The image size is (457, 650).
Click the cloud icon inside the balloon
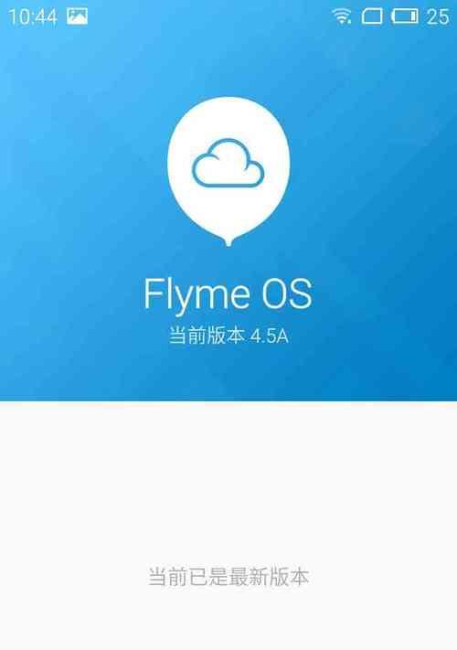pos(228,163)
